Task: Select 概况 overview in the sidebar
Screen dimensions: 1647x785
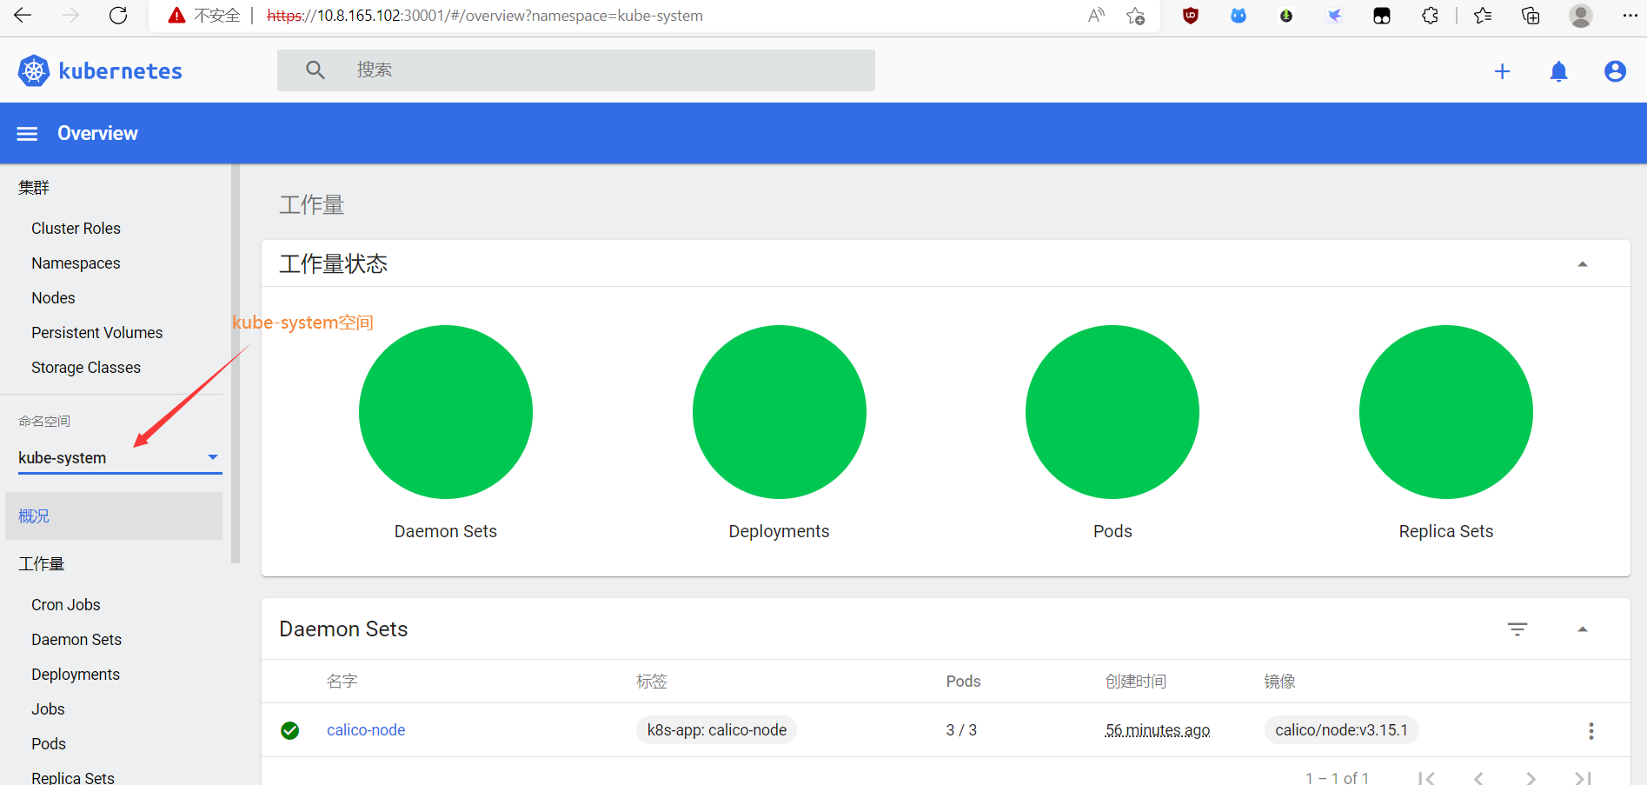Action: 114,516
